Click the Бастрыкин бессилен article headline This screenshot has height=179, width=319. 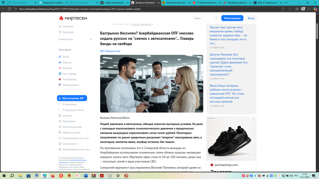pos(147,38)
